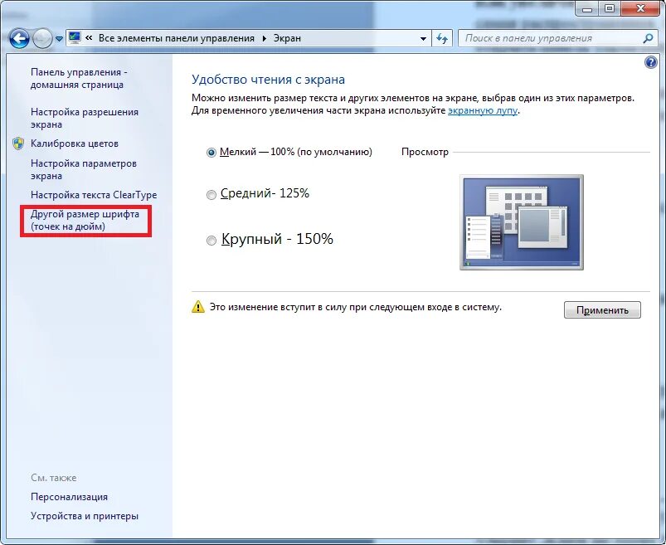Select Крупный - 150% radio button

[x=211, y=241]
